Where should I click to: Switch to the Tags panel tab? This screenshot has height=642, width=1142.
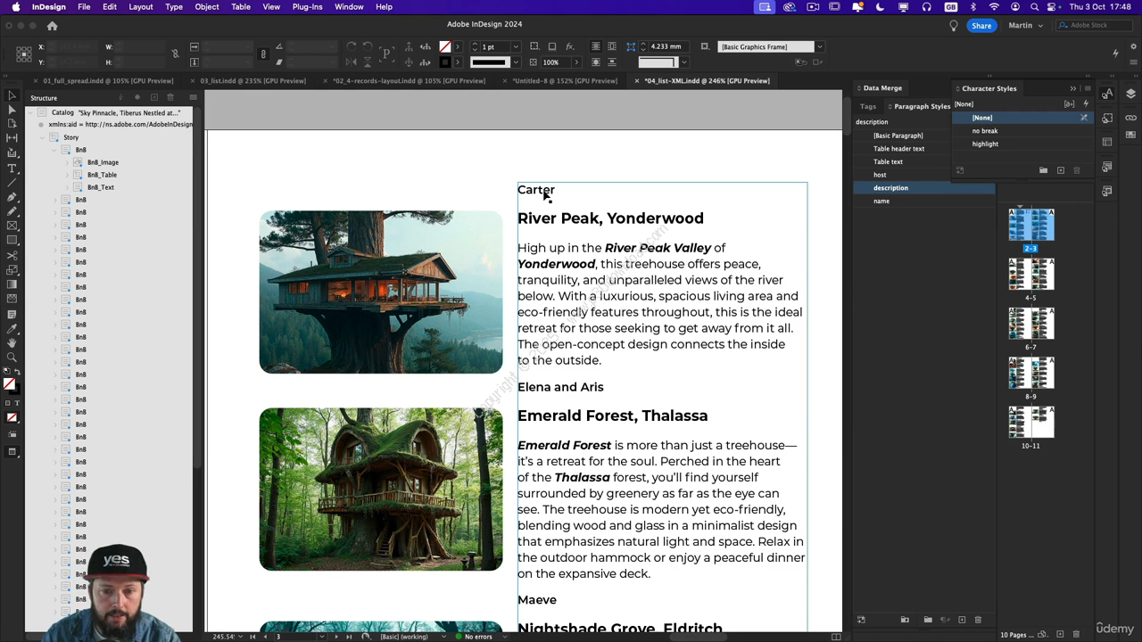867,106
